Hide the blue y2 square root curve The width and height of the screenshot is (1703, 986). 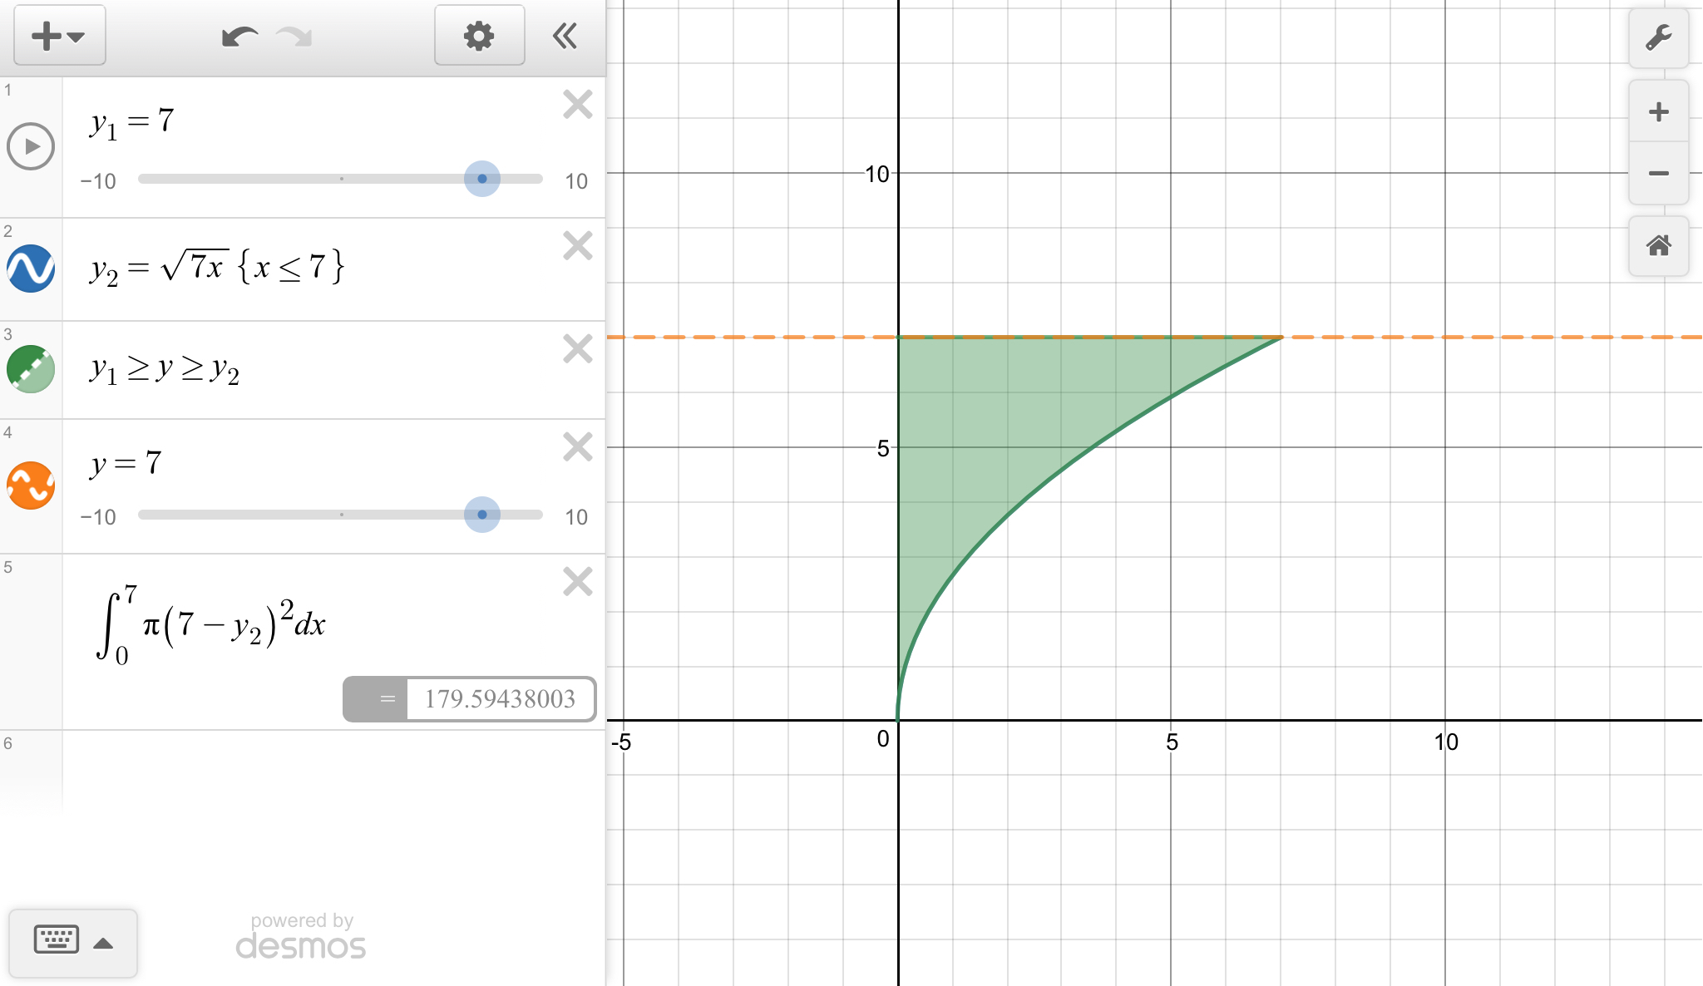pyautogui.click(x=31, y=269)
